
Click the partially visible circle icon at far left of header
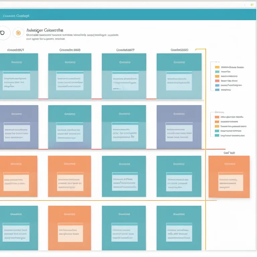pyautogui.click(x=3, y=33)
